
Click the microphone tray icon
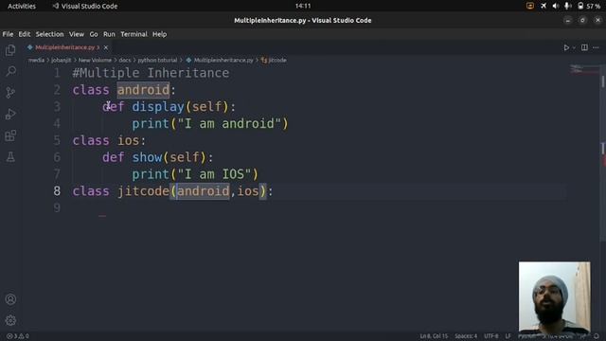click(567, 6)
